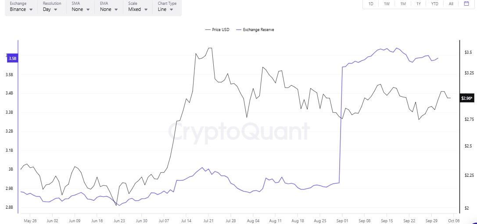Image resolution: width=477 pixels, height=224 pixels.
Task: Switch to the 1W time range
Action: [x=387, y=4]
